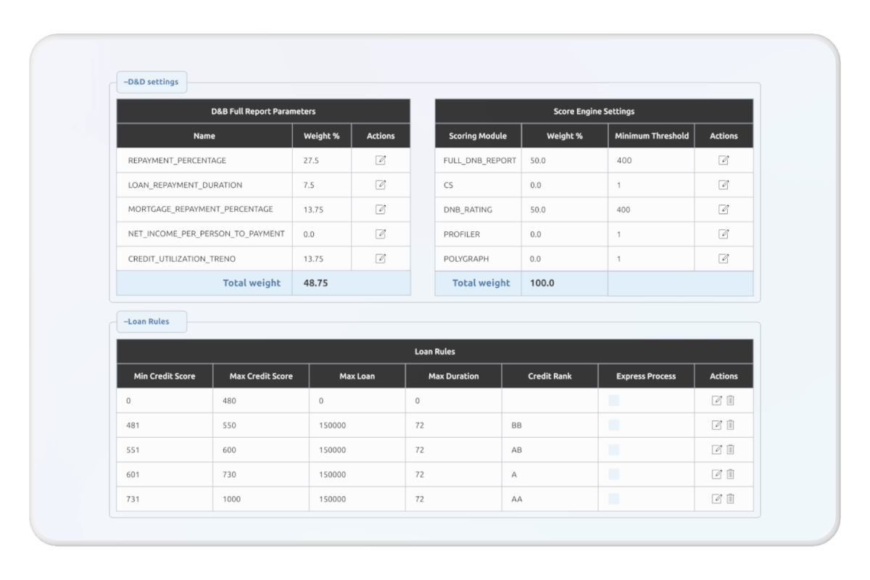
Task: Click the Min Credit Score column header
Action: [165, 376]
